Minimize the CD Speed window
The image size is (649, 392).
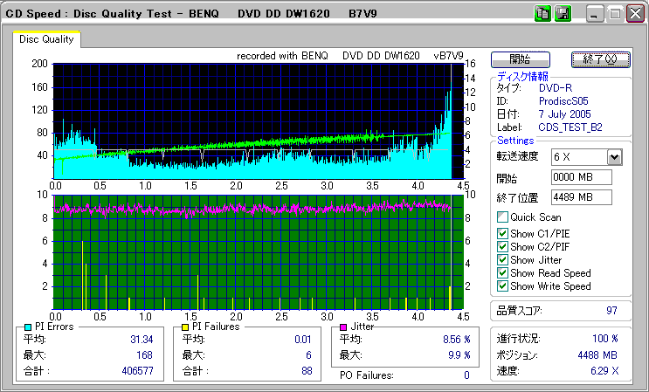click(x=595, y=14)
